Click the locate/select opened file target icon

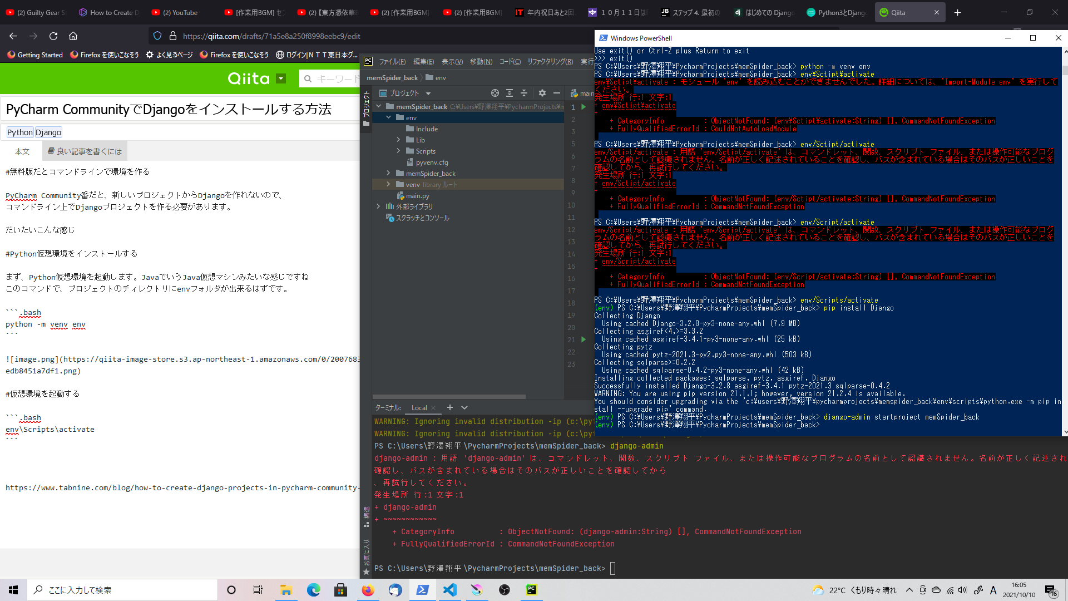coord(495,93)
